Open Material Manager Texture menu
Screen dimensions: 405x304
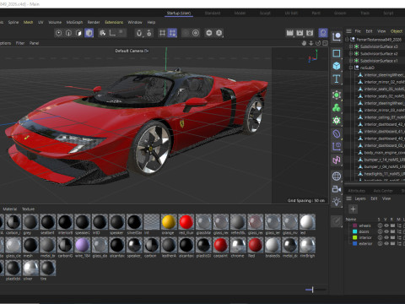pos(28,209)
